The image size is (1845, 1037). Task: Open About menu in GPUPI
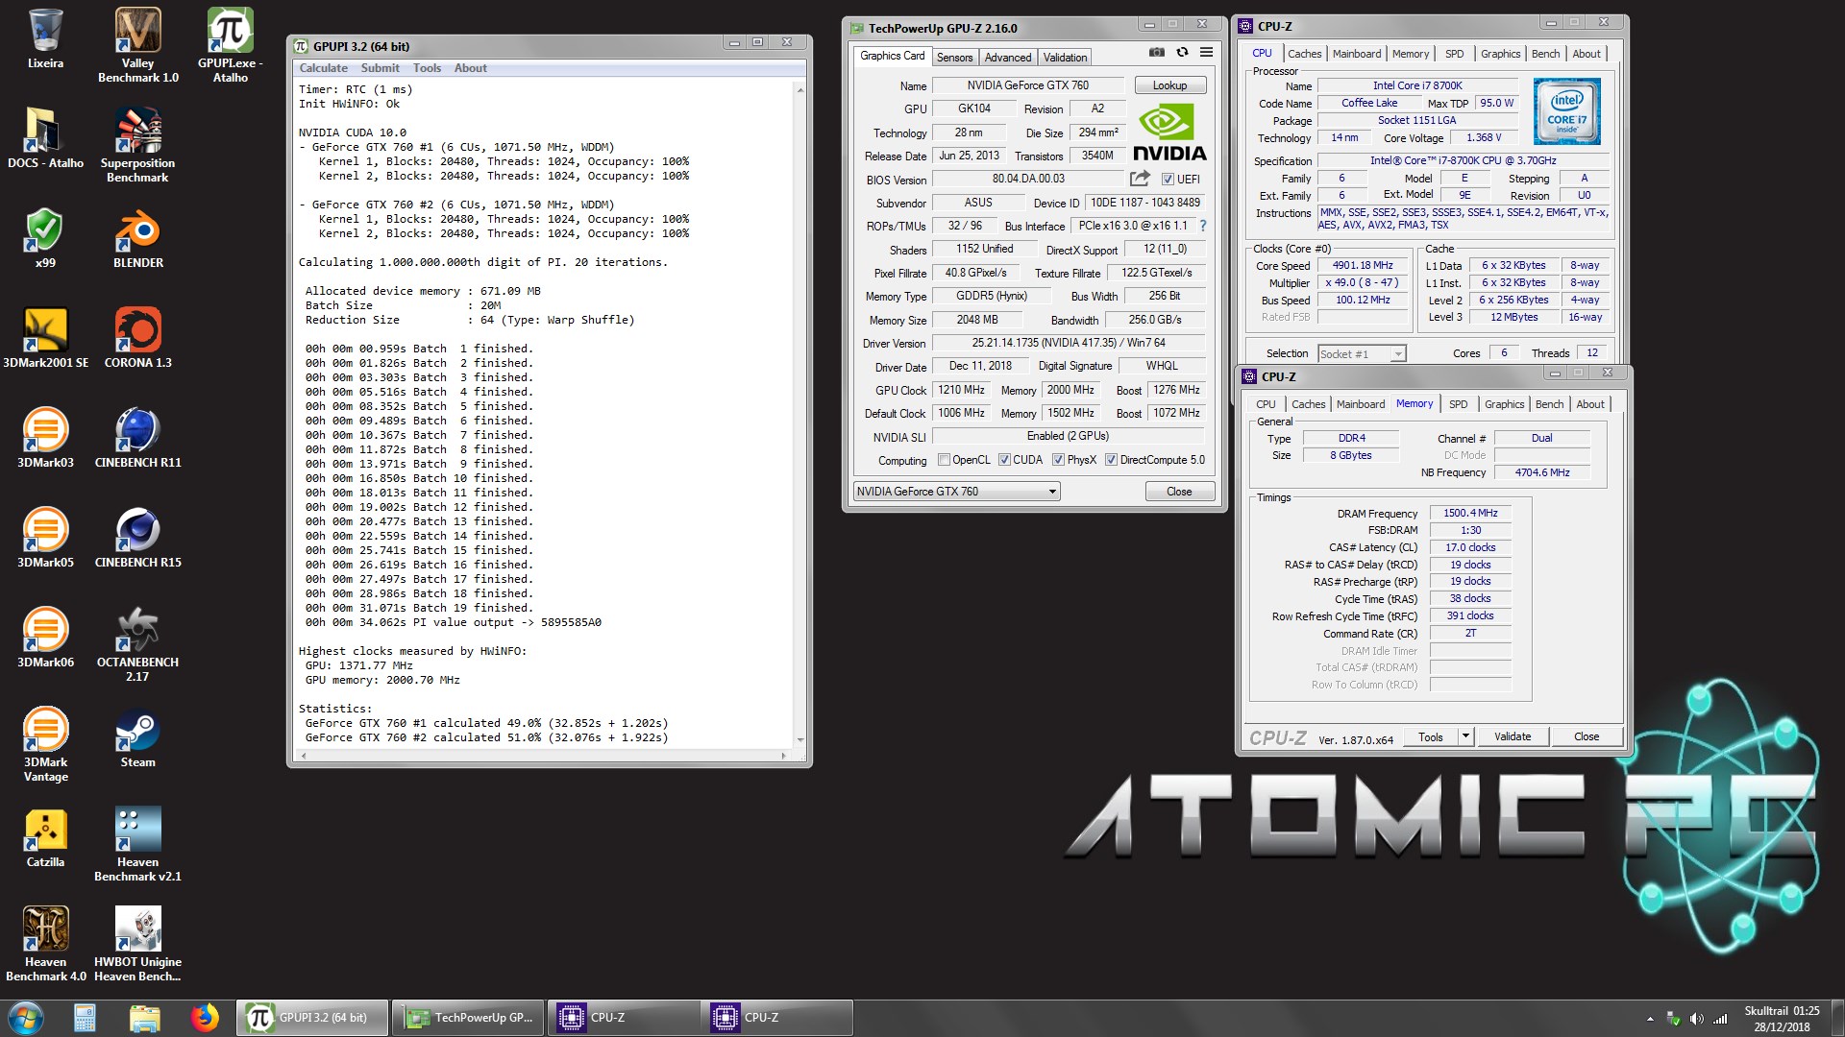pos(470,68)
